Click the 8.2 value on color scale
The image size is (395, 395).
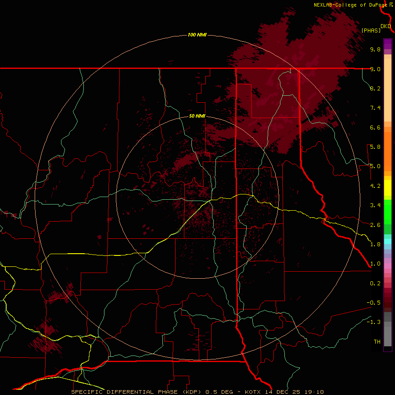click(x=375, y=88)
